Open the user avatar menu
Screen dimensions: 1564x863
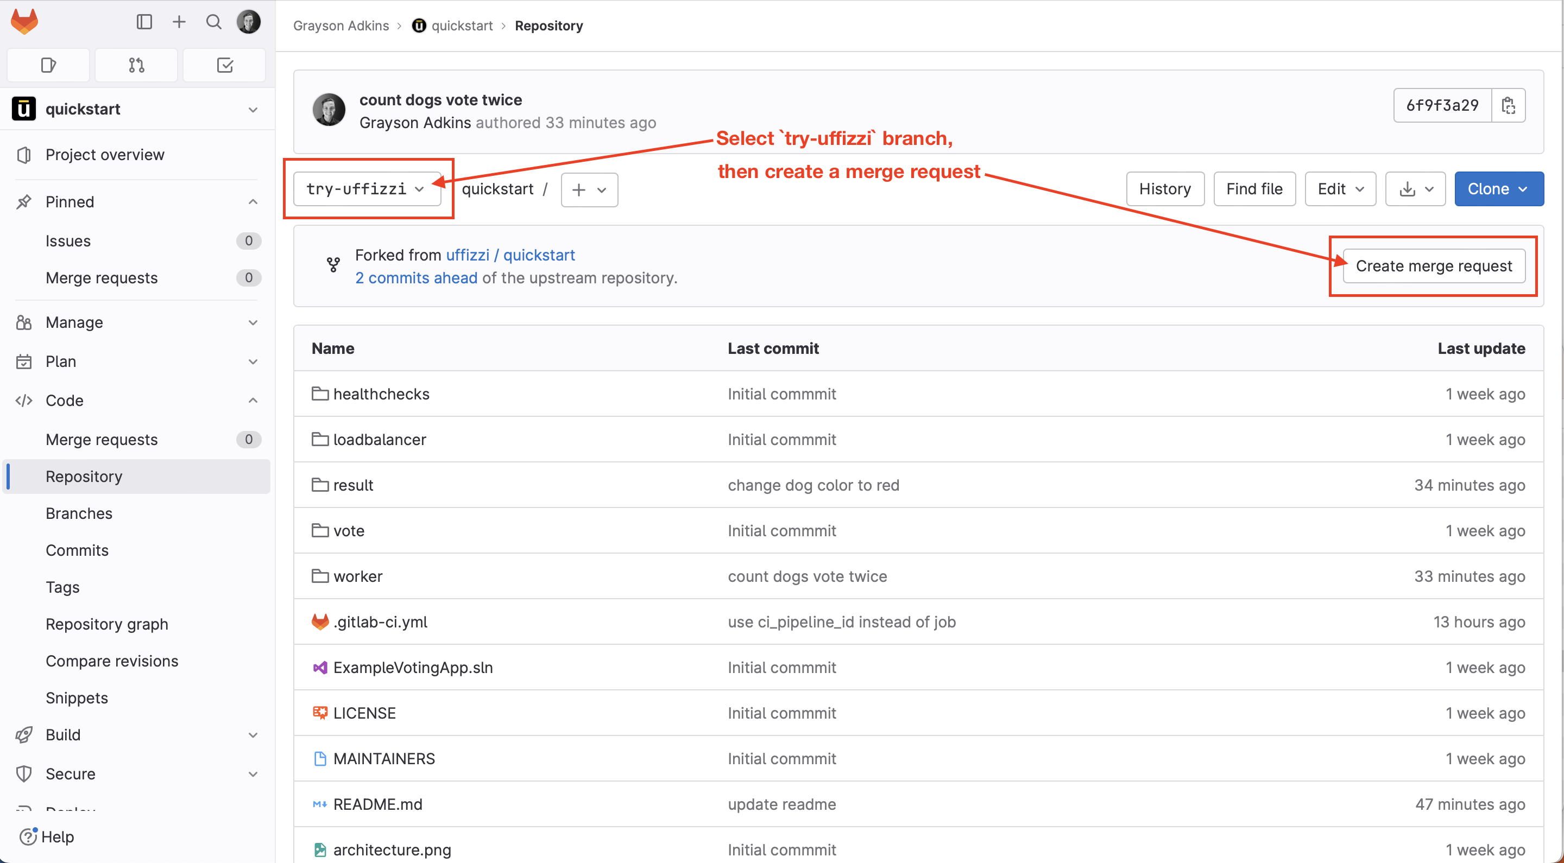pyautogui.click(x=249, y=22)
